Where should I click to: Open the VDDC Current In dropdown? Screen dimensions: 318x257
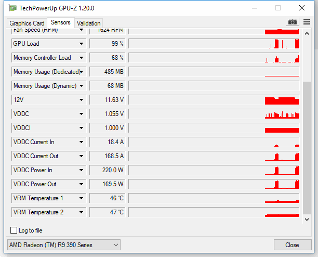[82, 142]
